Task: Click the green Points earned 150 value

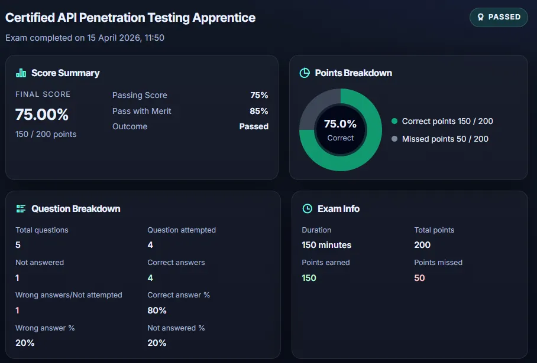Action: [x=309, y=278]
